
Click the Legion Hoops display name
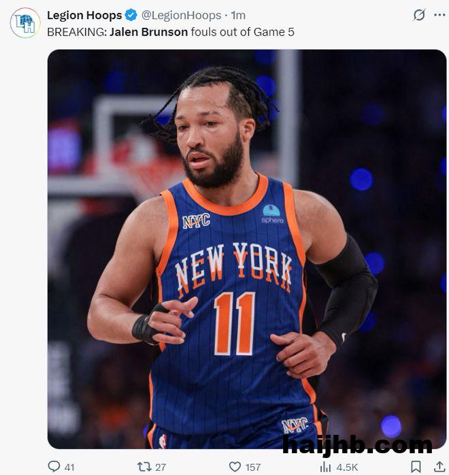pyautogui.click(x=84, y=15)
